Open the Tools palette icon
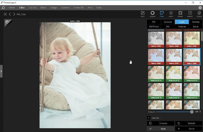Screen dimensions: 203x132 click(199, 14)
